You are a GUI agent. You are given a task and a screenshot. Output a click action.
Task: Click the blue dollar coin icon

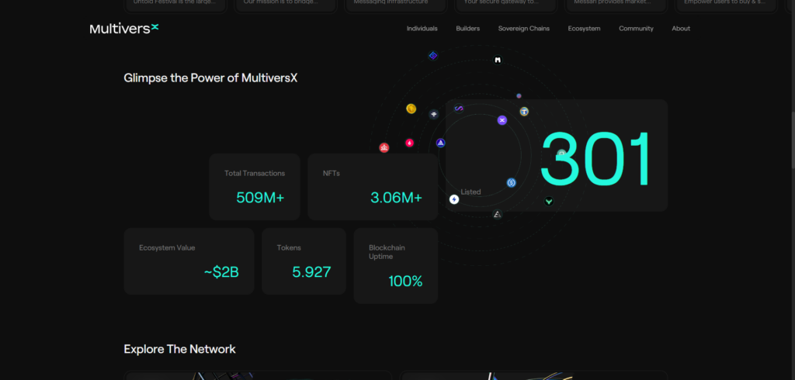[x=512, y=183]
